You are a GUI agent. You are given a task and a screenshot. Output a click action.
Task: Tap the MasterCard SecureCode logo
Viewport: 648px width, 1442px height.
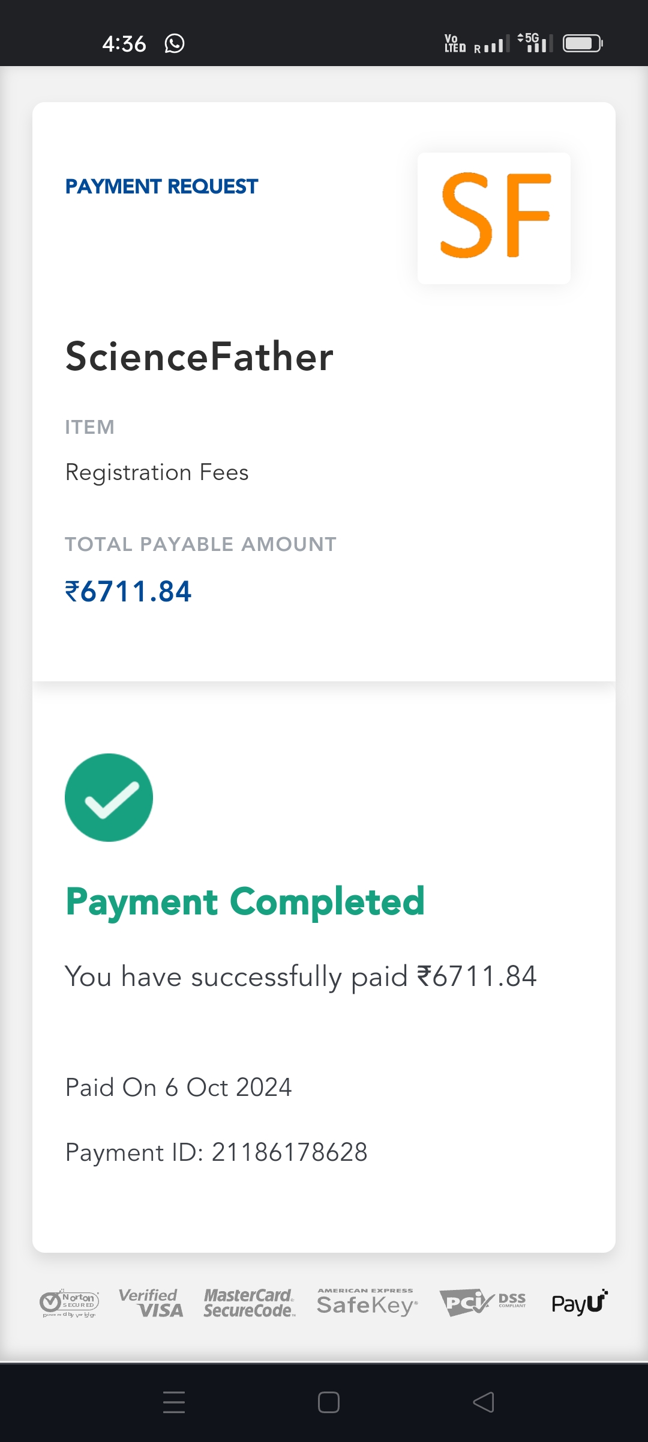pyautogui.click(x=249, y=1303)
